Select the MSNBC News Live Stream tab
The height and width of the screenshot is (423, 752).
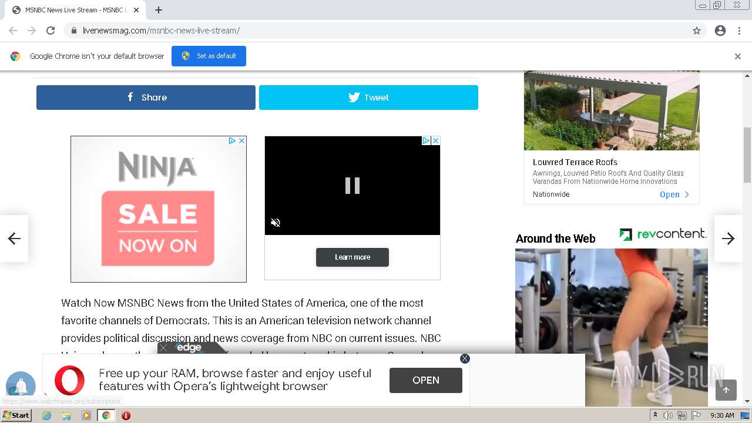[x=75, y=10]
